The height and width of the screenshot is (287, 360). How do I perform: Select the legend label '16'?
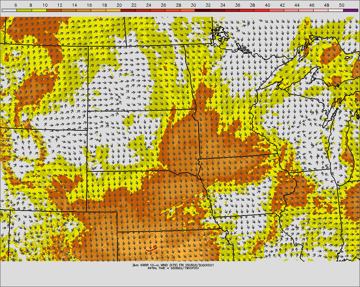coord(89,5)
